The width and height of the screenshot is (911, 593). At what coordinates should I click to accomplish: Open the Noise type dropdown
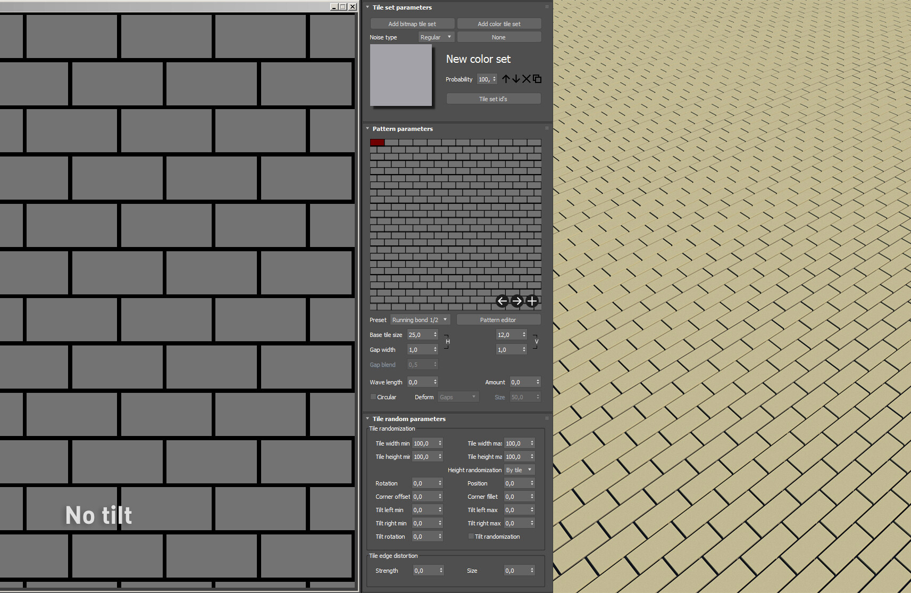436,37
